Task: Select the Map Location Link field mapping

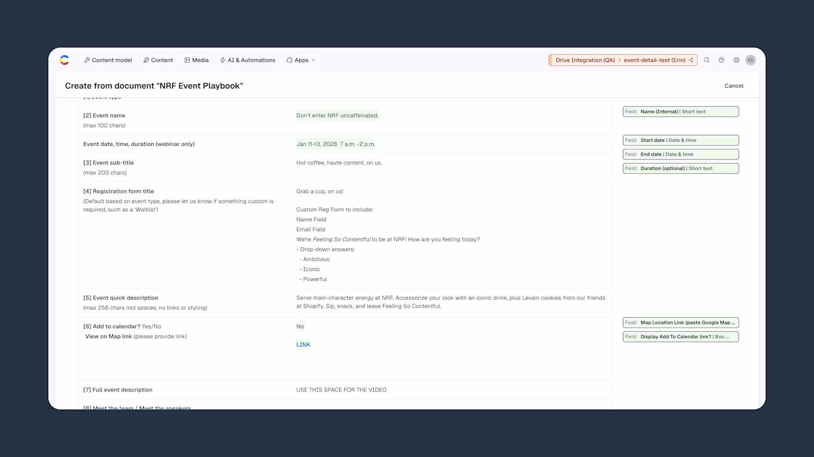Action: [681, 322]
